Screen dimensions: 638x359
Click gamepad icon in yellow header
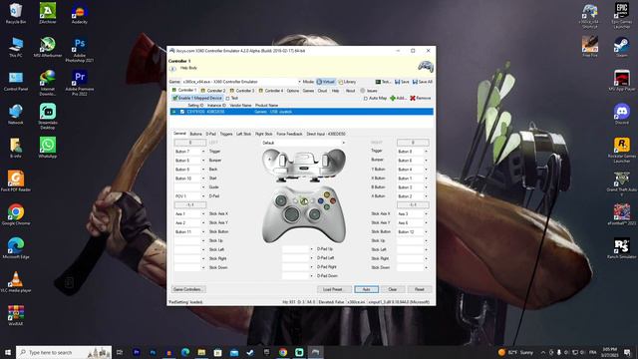[x=426, y=66]
